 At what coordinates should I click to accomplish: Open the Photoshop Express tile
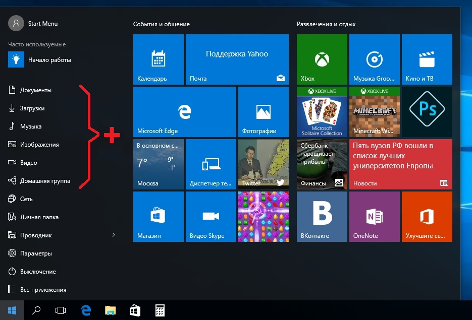tap(427, 112)
